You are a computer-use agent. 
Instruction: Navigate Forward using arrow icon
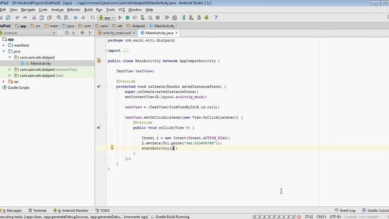coord(83,18)
